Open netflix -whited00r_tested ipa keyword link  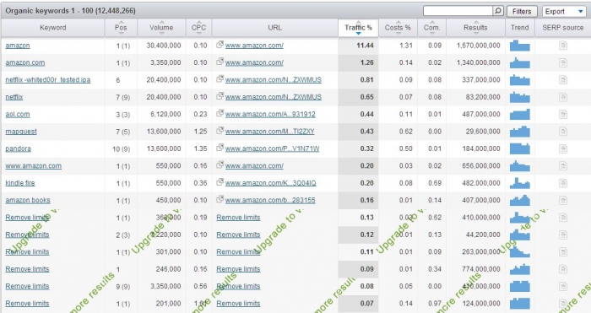click(48, 80)
